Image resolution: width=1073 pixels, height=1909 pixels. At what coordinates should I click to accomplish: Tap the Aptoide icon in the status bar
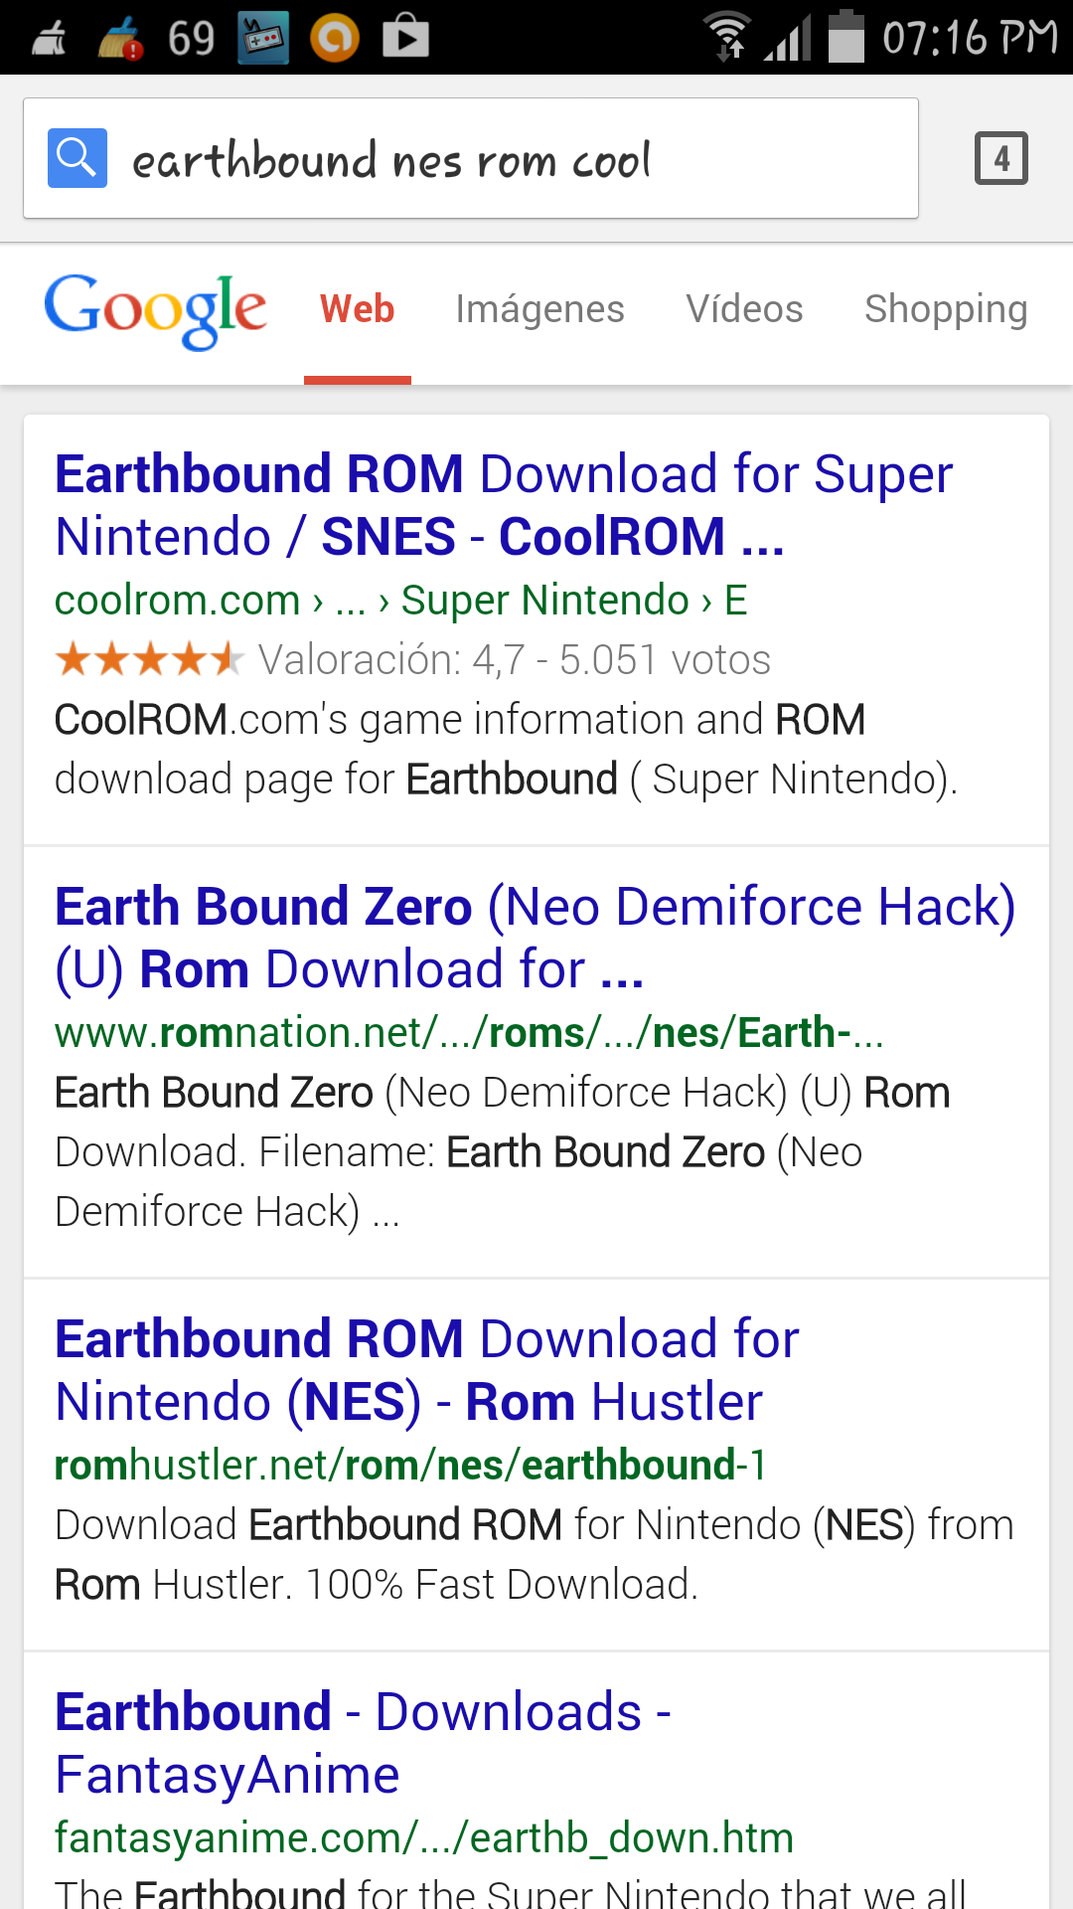(x=334, y=36)
